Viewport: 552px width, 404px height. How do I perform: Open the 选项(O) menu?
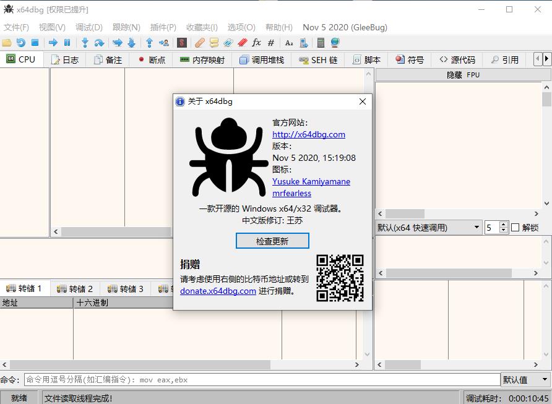pos(241,27)
